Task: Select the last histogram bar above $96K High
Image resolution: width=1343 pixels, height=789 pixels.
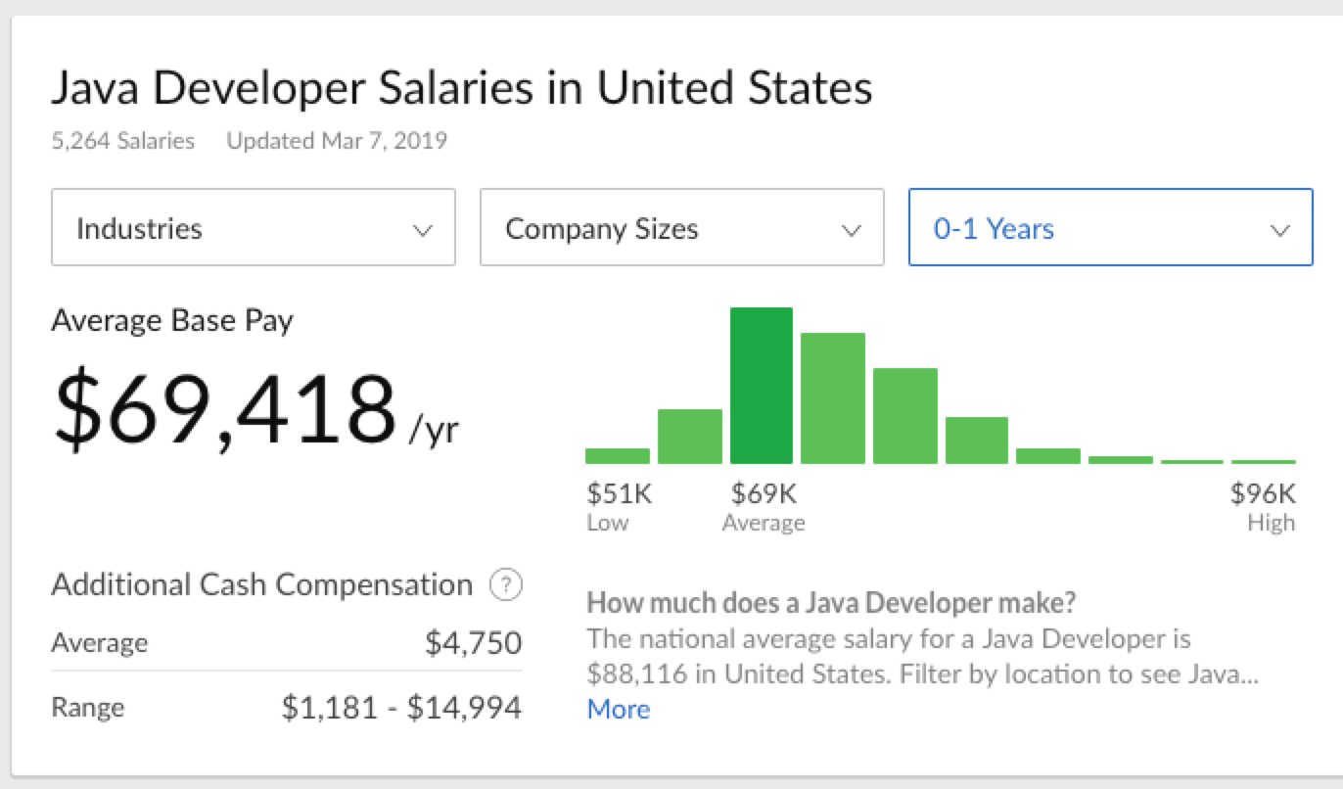Action: click(x=1263, y=461)
